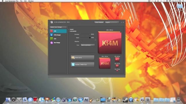Expand the BASIC section

tap(69, 29)
